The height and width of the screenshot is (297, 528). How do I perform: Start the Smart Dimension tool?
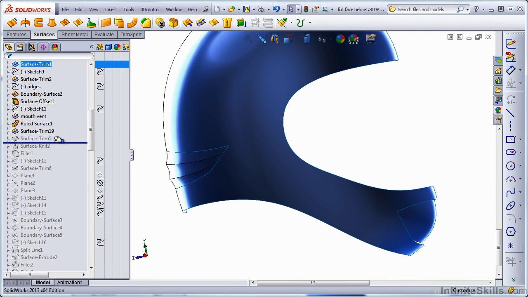pyautogui.click(x=511, y=70)
